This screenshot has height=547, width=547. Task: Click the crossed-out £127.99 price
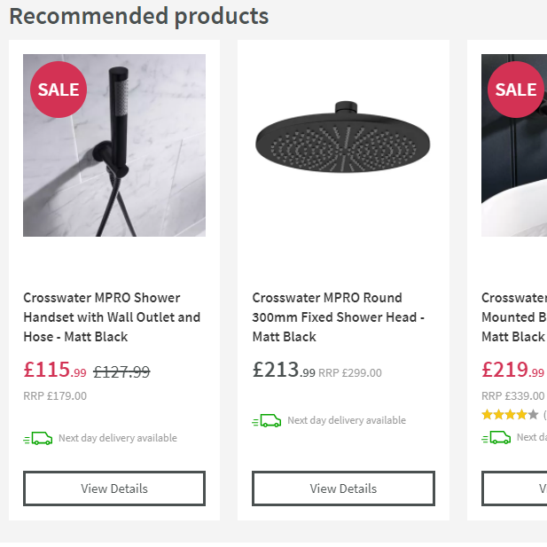click(x=121, y=372)
